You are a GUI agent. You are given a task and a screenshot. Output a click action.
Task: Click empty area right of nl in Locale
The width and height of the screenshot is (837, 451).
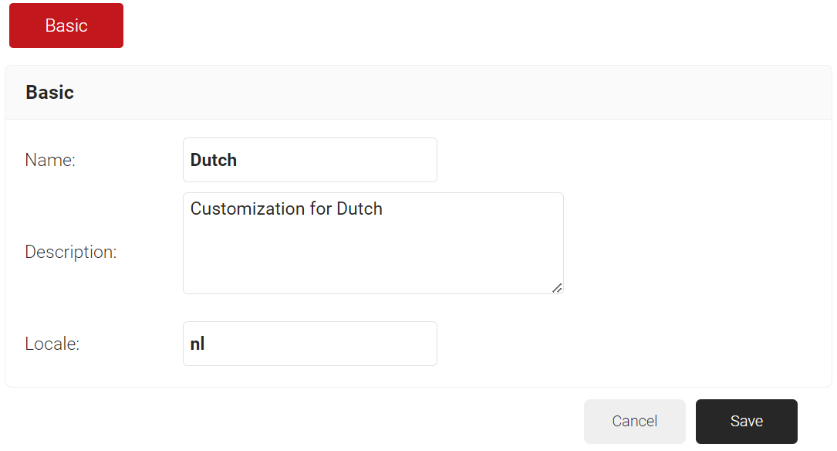click(x=332, y=344)
